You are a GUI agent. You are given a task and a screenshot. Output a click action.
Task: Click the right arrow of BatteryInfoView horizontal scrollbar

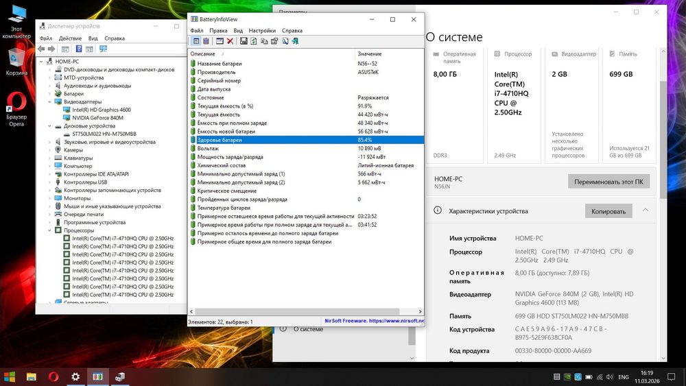click(x=420, y=312)
